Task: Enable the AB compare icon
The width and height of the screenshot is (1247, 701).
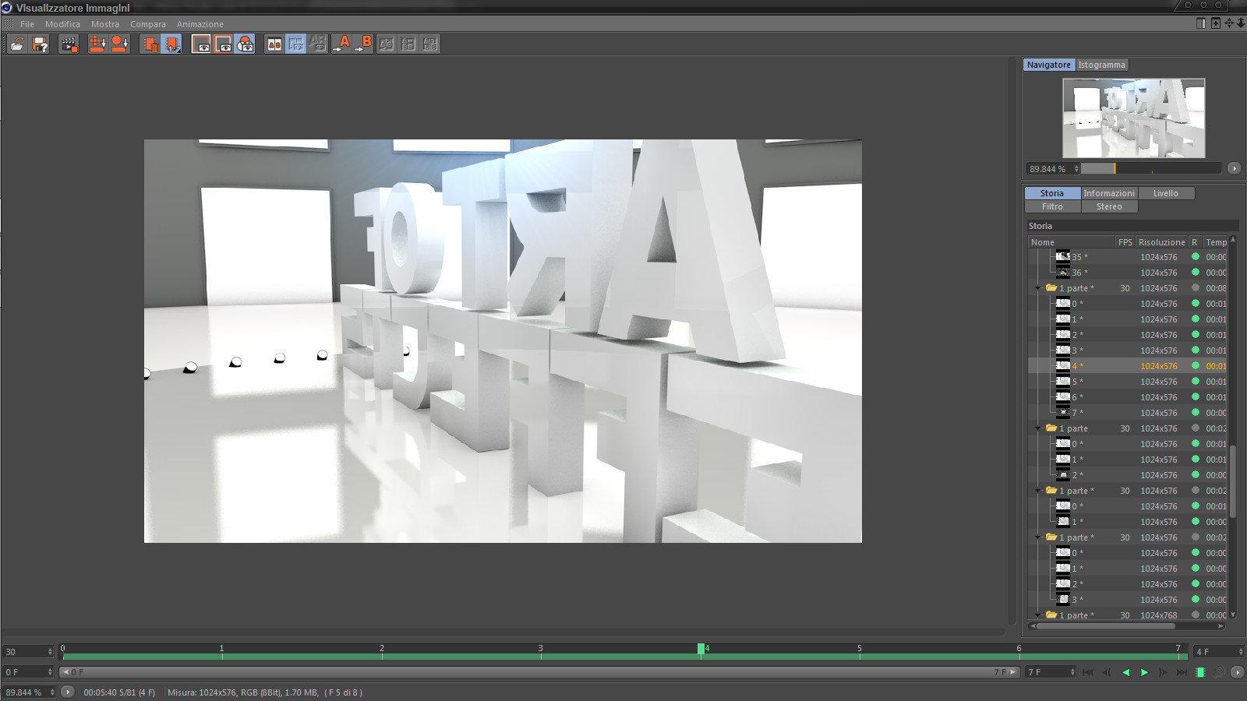Action: 274,44
